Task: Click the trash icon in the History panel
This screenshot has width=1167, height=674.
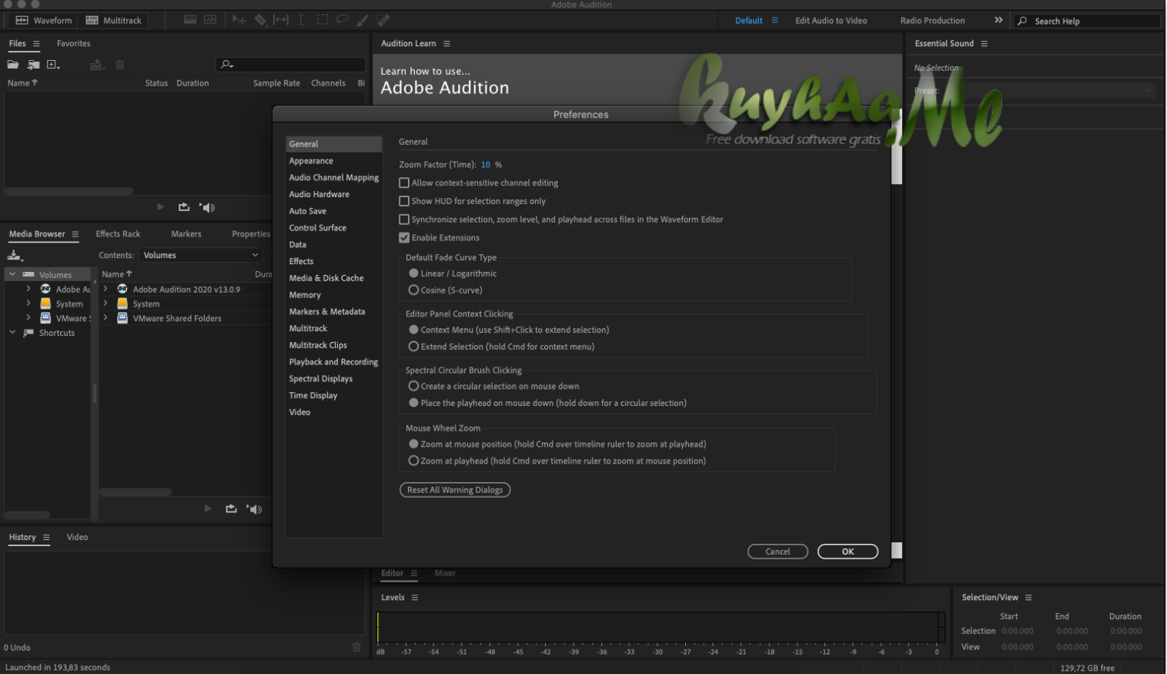Action: coord(356,647)
